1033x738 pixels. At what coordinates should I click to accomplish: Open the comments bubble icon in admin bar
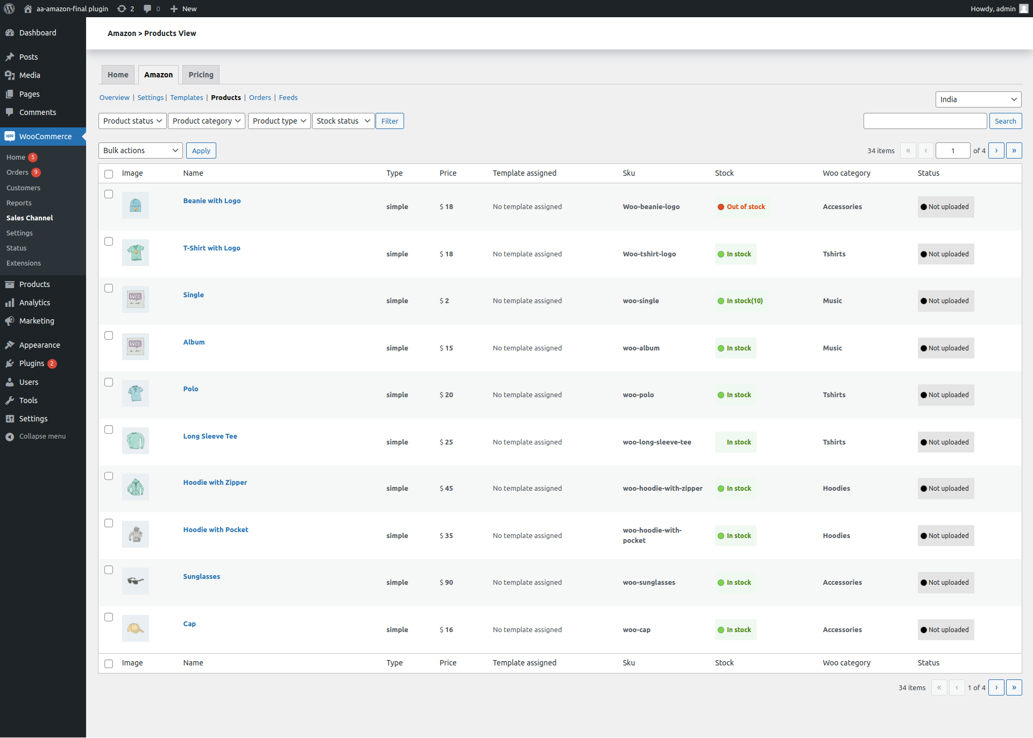coord(147,9)
